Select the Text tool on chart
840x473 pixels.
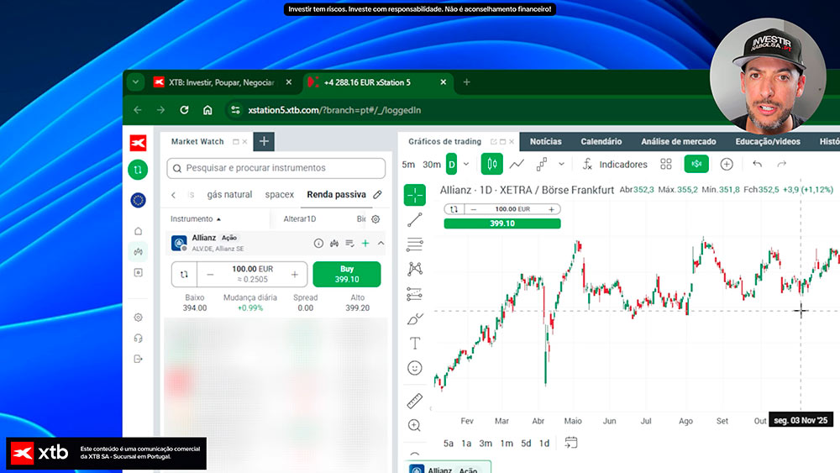[415, 344]
